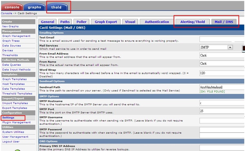Click the OK: FILE FOUND status text
This screenshot has width=245, height=151.
[212, 91]
